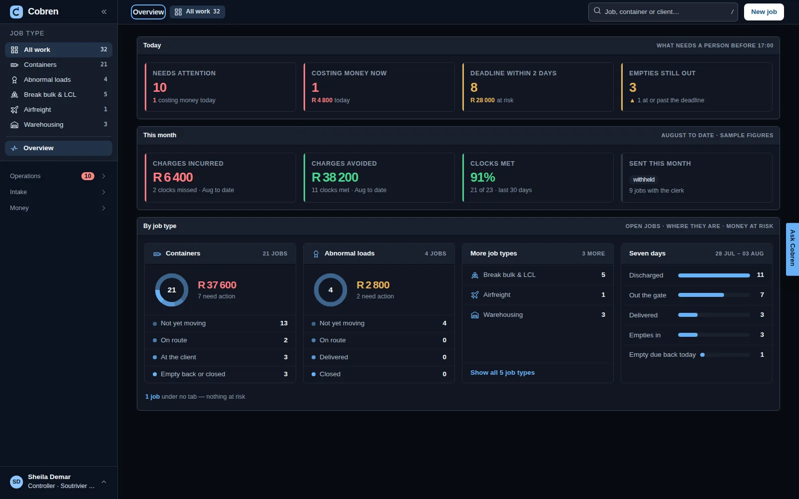Expand the Intake section
Image resolution: width=799 pixels, height=499 pixels.
(58, 192)
